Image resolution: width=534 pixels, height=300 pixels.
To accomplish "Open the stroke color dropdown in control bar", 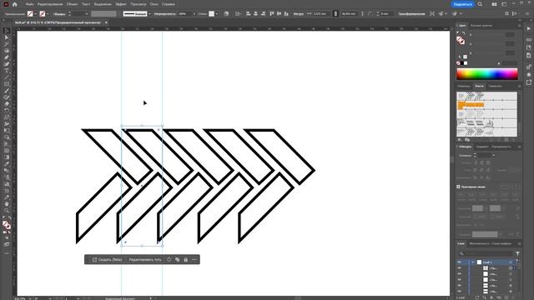I will [x=48, y=14].
